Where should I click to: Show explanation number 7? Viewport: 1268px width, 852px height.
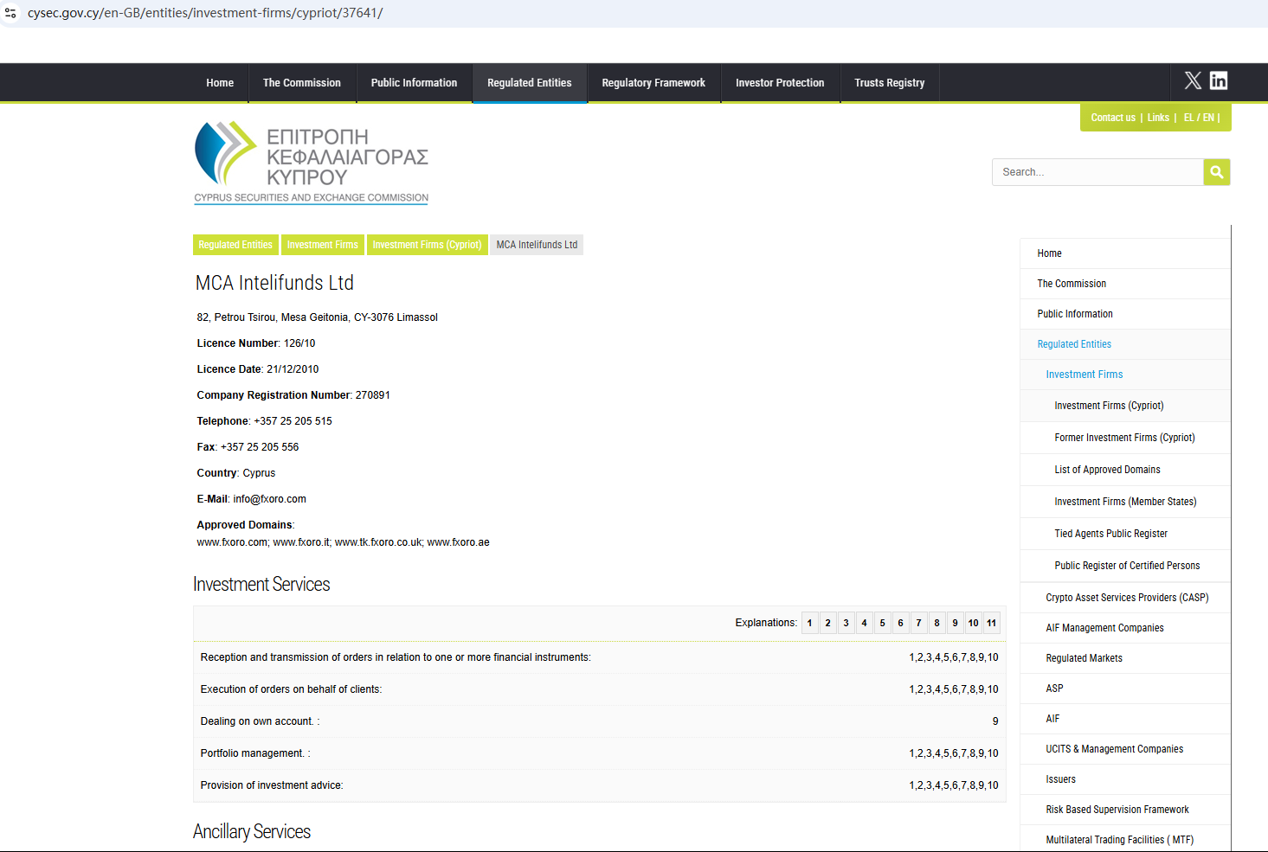tap(919, 623)
